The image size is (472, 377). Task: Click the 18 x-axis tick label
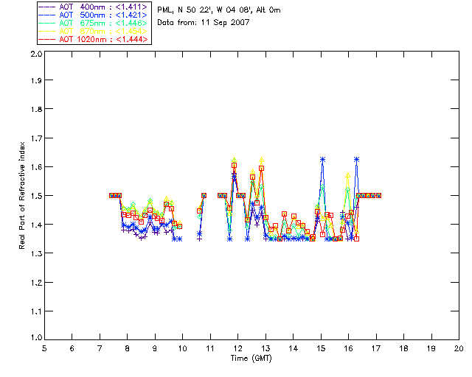pyautogui.click(x=403, y=348)
